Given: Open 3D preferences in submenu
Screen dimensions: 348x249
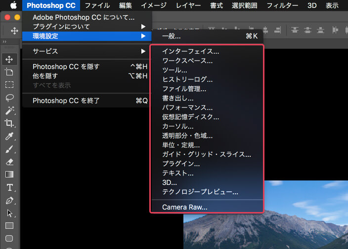Looking at the screenshot, I should pos(208,182).
